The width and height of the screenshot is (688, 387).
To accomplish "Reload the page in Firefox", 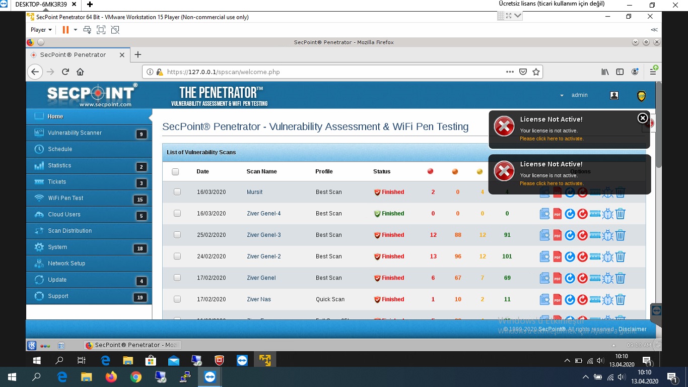I will click(x=65, y=72).
